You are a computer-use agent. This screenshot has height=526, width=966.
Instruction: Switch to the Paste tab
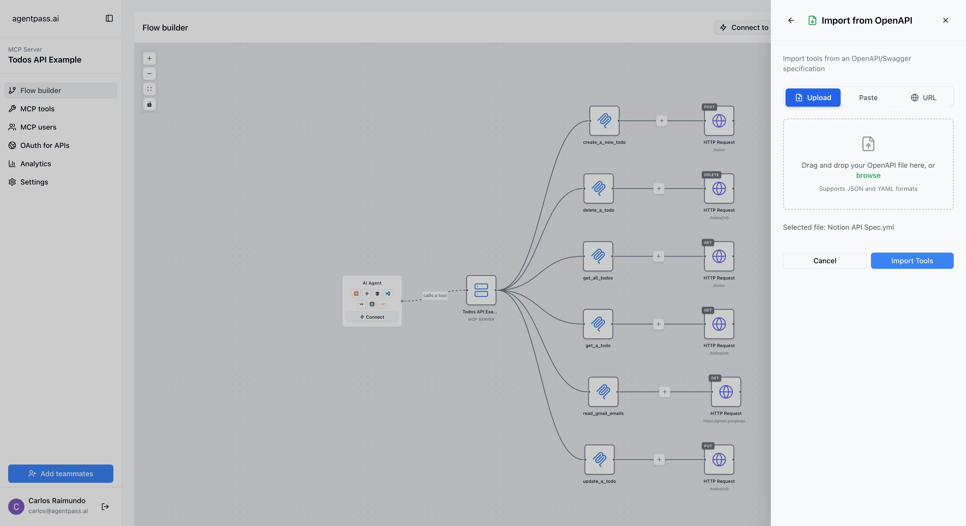868,98
